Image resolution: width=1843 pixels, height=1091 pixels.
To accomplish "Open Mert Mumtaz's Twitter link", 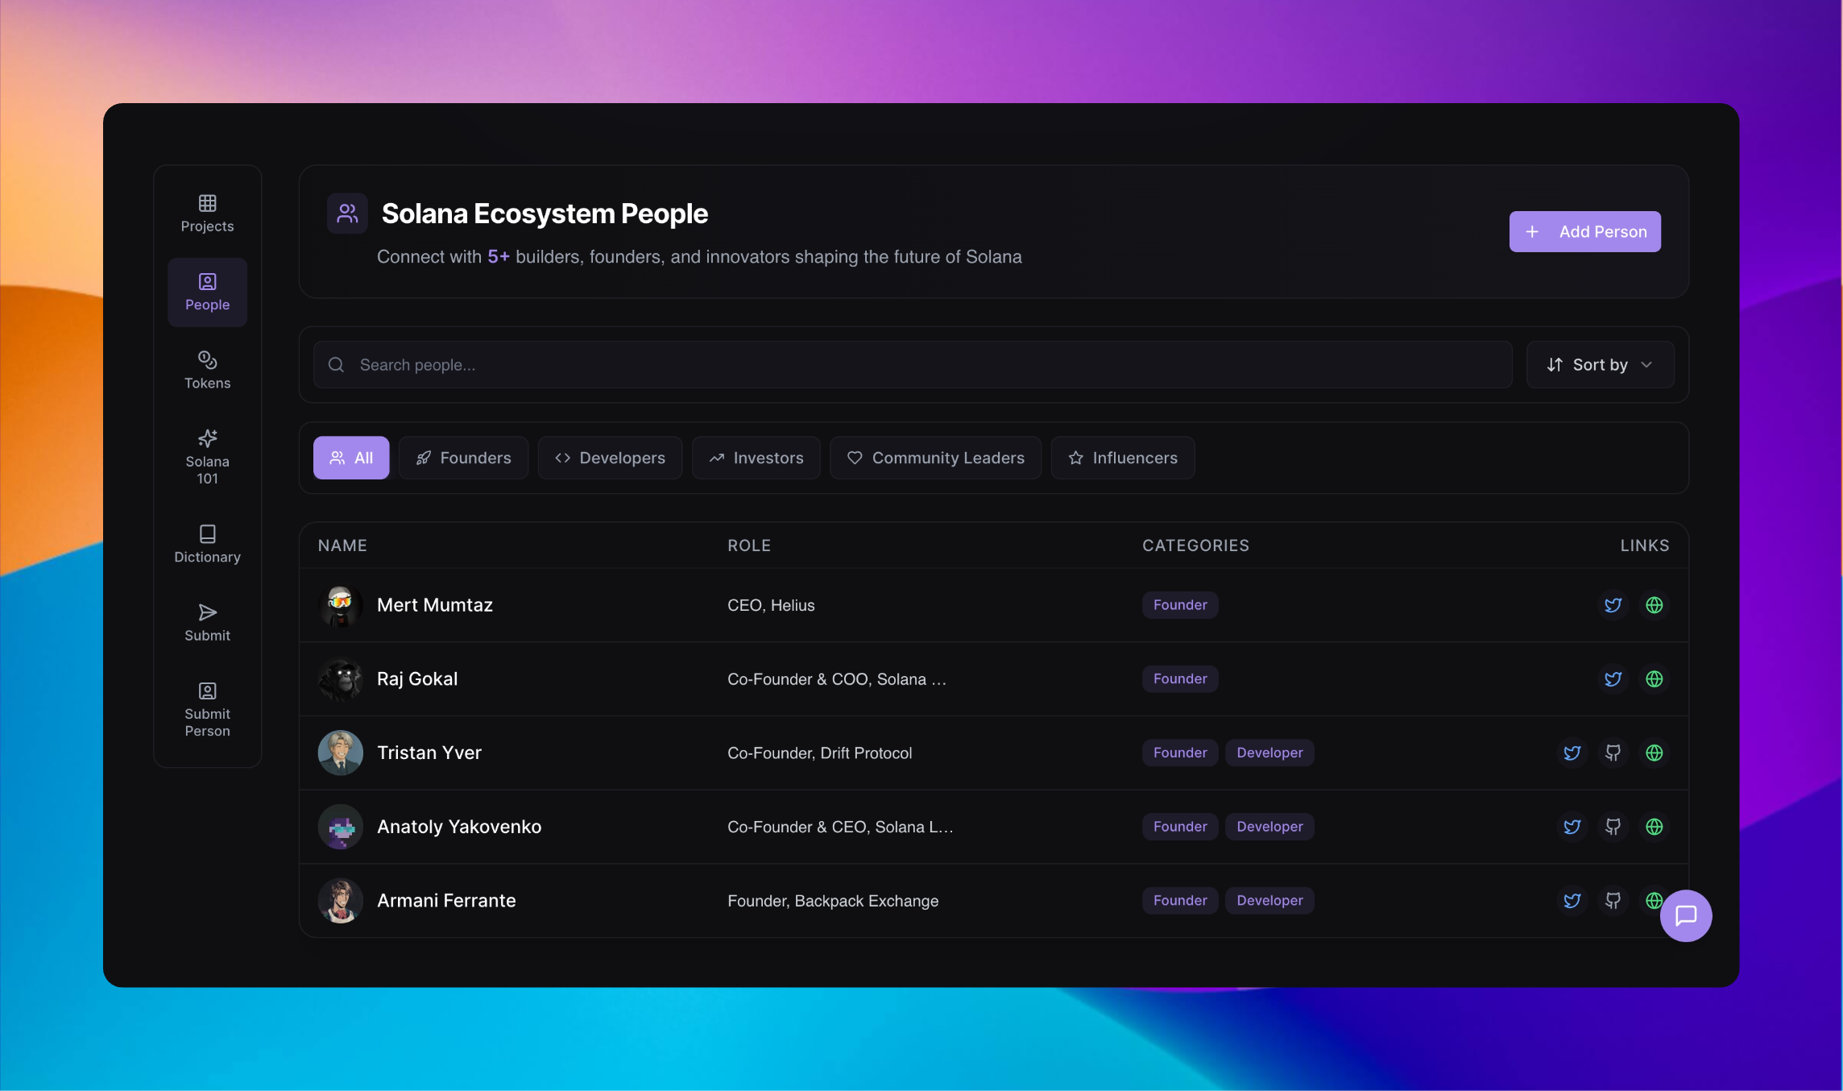I will tap(1613, 605).
